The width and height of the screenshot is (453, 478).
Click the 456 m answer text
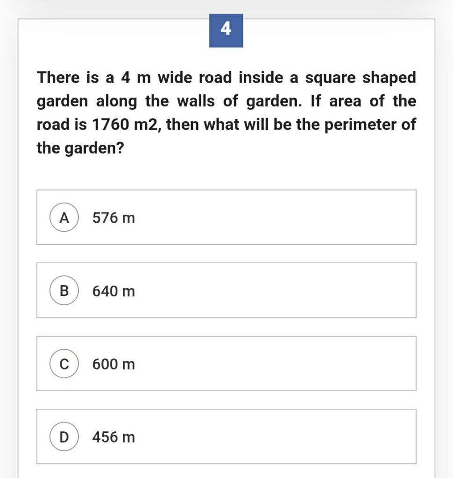113,437
